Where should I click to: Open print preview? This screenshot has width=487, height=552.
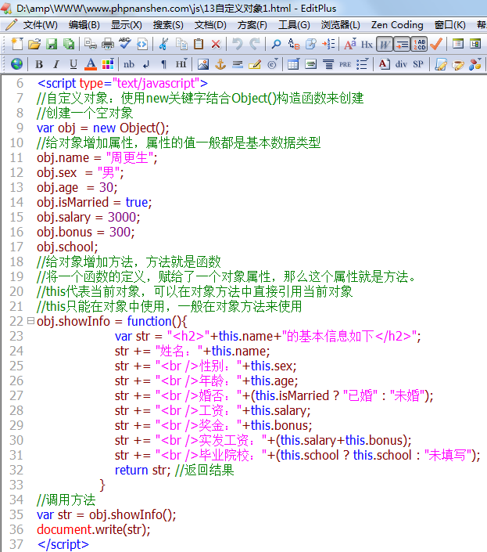[x=91, y=44]
